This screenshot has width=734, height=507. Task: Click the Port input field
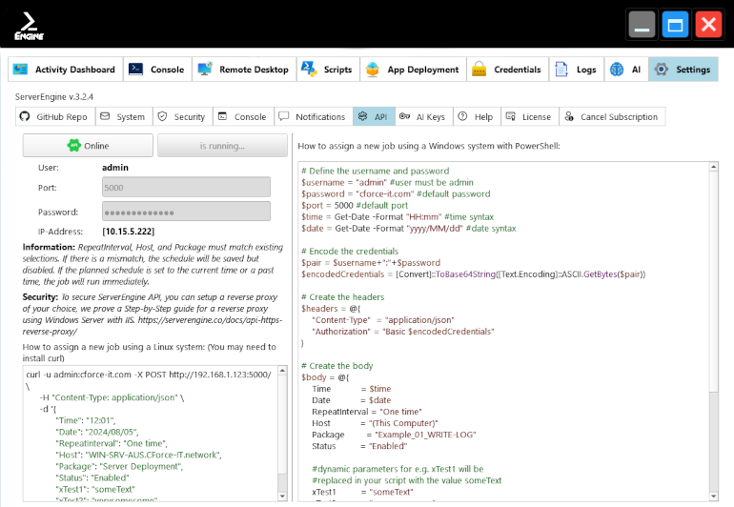(x=186, y=189)
